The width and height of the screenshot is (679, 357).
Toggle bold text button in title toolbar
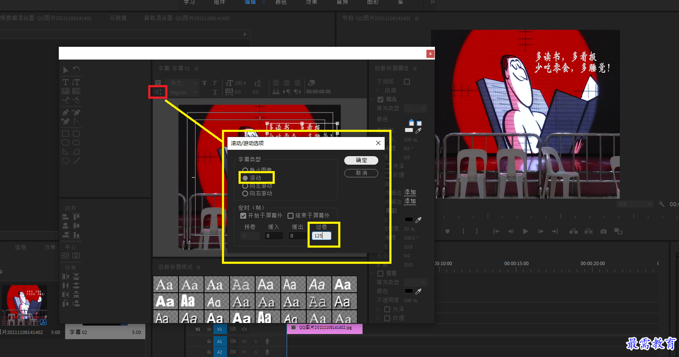[204, 83]
